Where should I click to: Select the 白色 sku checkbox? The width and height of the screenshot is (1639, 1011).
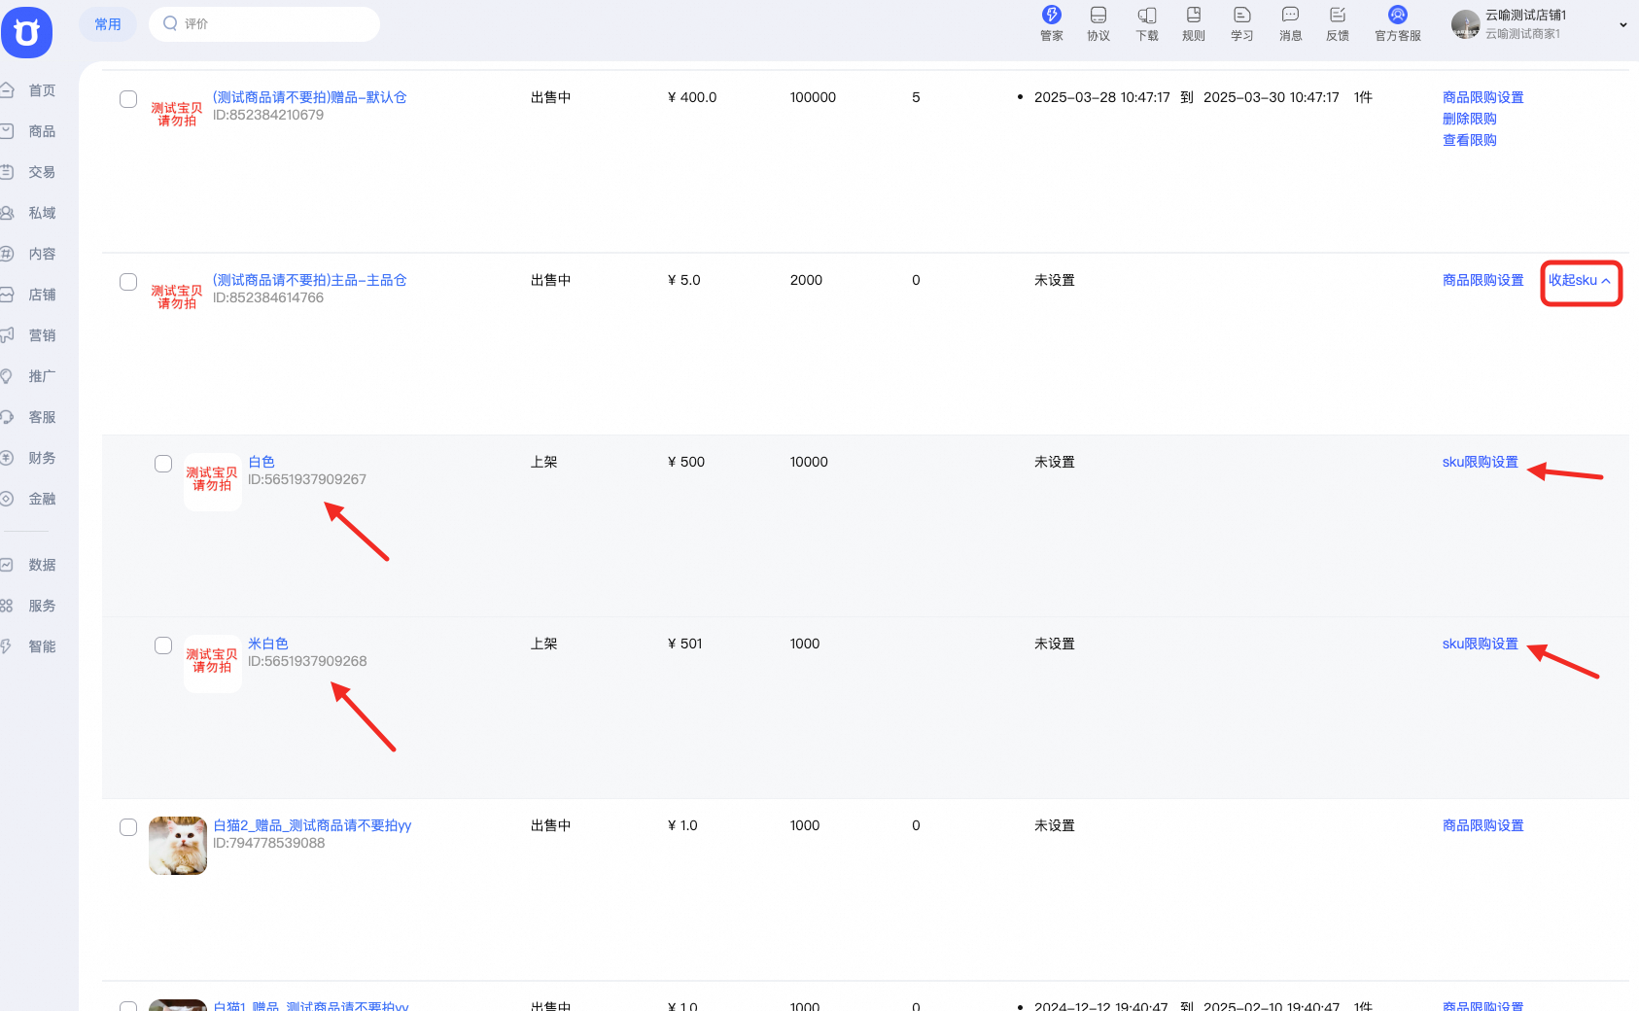coord(163,464)
